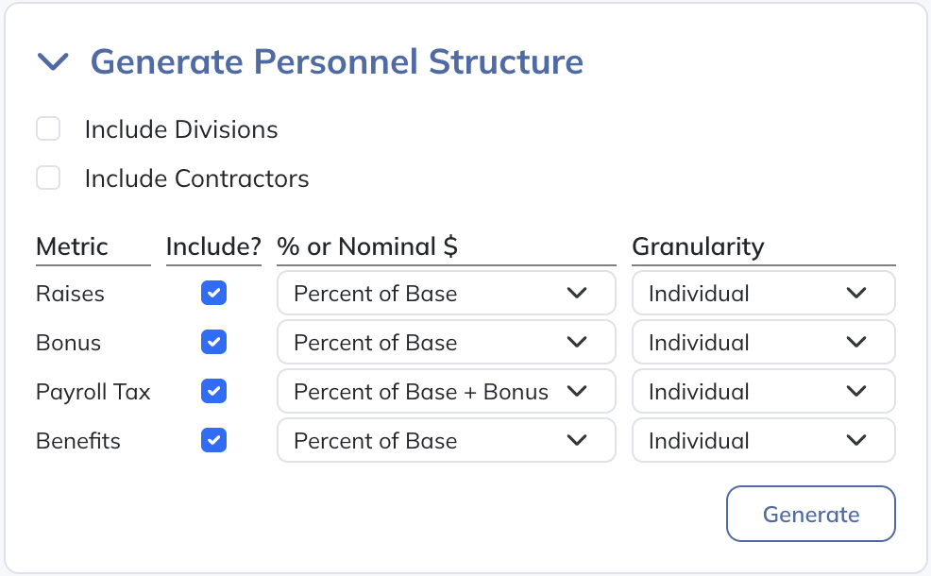Open Benefits granularity dropdown

tap(763, 441)
